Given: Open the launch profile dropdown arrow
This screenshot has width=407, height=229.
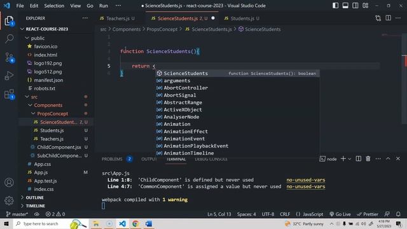Looking at the screenshot, I should point(349,159).
